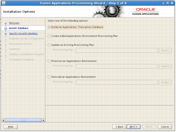Screen dimensions: 176x132
Task: Select Update an Existing Provisioning Plan option
Action: (x=49, y=45)
